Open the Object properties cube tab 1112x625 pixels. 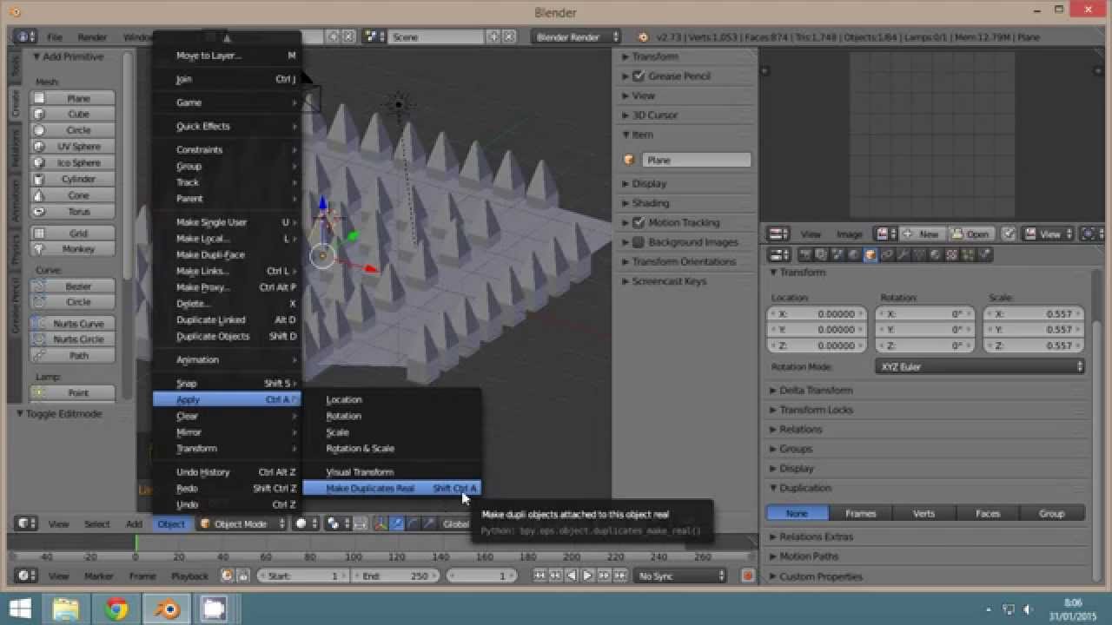[x=870, y=254]
